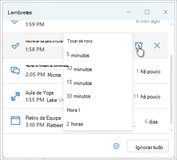Click the 2:05 PM meeting time text
177x160 pixels.
[35, 75]
